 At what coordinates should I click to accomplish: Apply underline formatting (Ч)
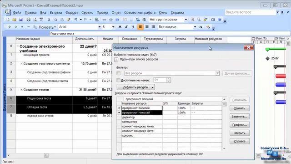coord(133,27)
